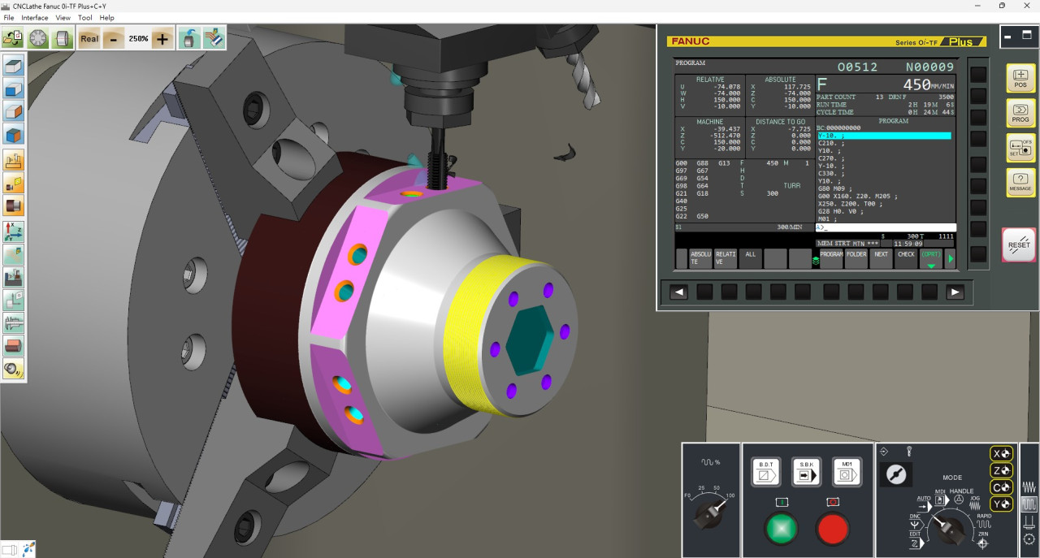Turn the MODE selector dial
This screenshot has width=1040, height=558.
pos(948,529)
